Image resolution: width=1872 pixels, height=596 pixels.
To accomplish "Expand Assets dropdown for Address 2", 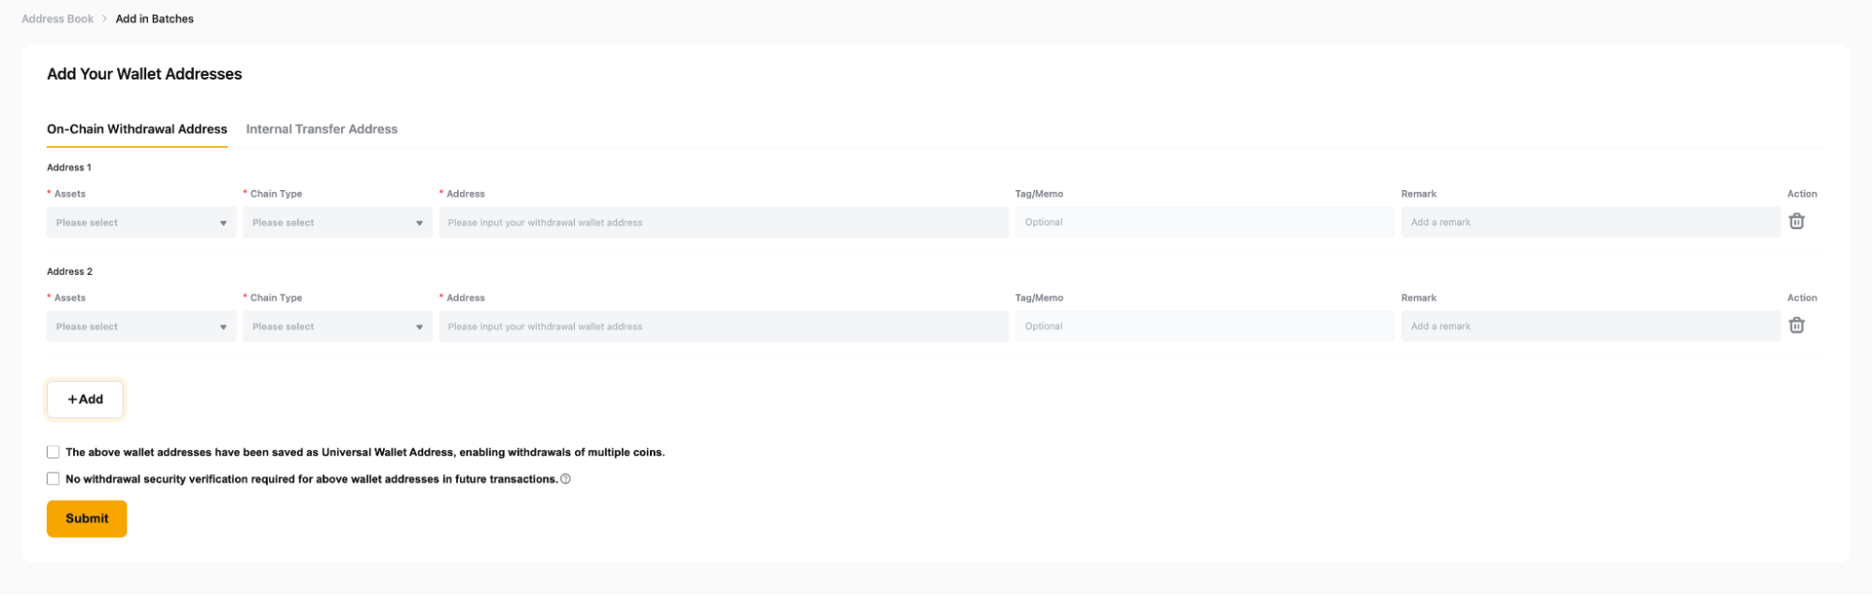I will [x=141, y=327].
